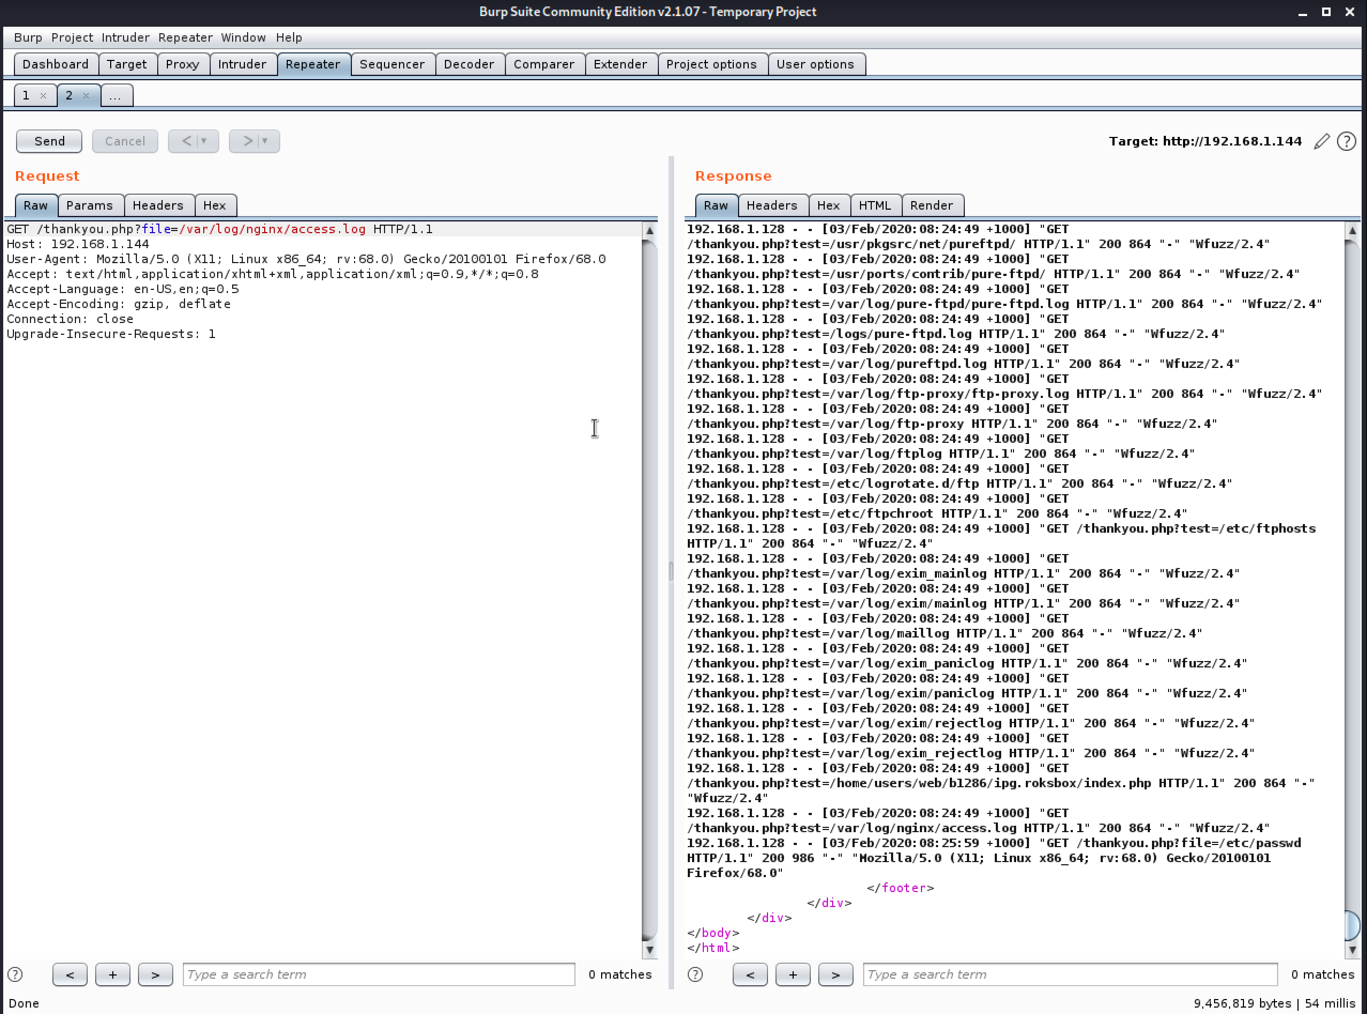Close Repeater tab 2 with its x
The height and width of the screenshot is (1014, 1367).
click(x=86, y=96)
